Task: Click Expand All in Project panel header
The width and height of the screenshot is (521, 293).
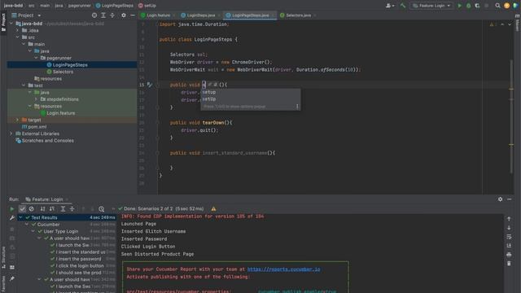Action: [103, 15]
